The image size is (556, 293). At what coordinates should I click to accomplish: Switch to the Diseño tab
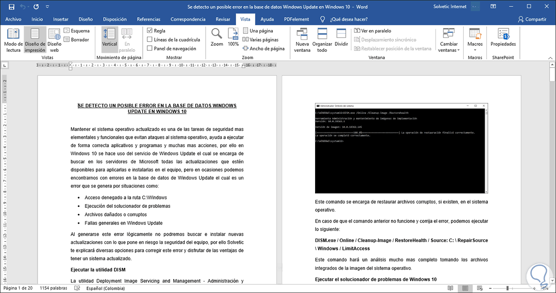click(86, 19)
